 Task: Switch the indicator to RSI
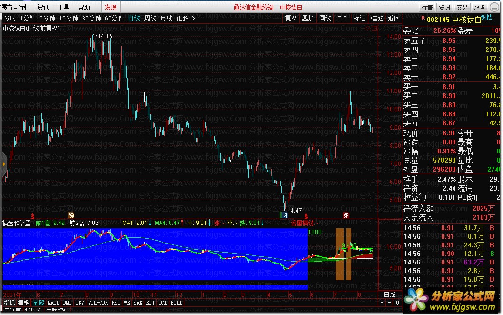click(116, 303)
